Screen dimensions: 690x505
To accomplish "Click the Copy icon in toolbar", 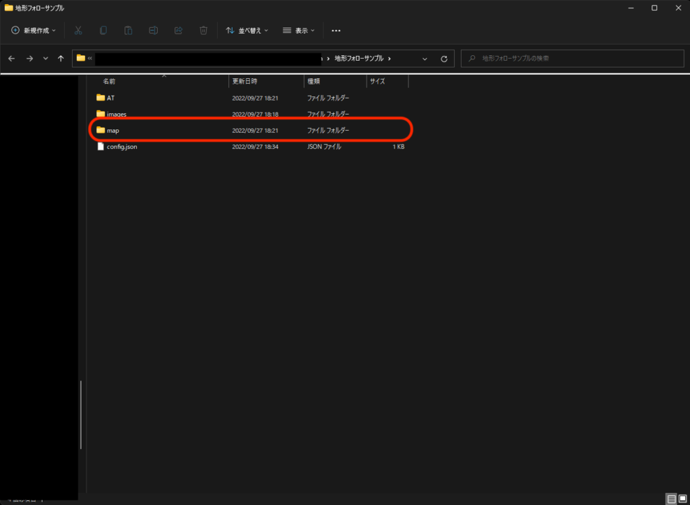I will tap(103, 30).
